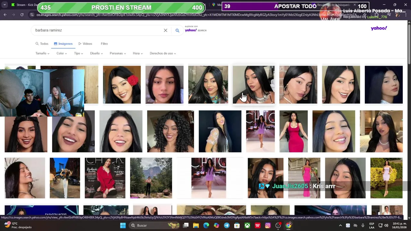Go back with the browser back arrow
This screenshot has width=411, height=231.
tap(5, 15)
